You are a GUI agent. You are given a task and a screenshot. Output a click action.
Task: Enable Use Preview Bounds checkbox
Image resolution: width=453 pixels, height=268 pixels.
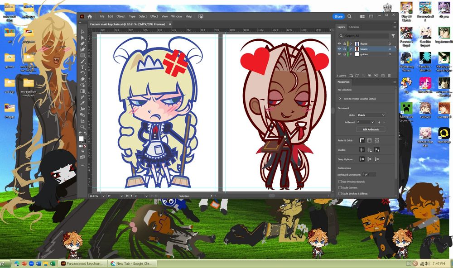point(340,182)
